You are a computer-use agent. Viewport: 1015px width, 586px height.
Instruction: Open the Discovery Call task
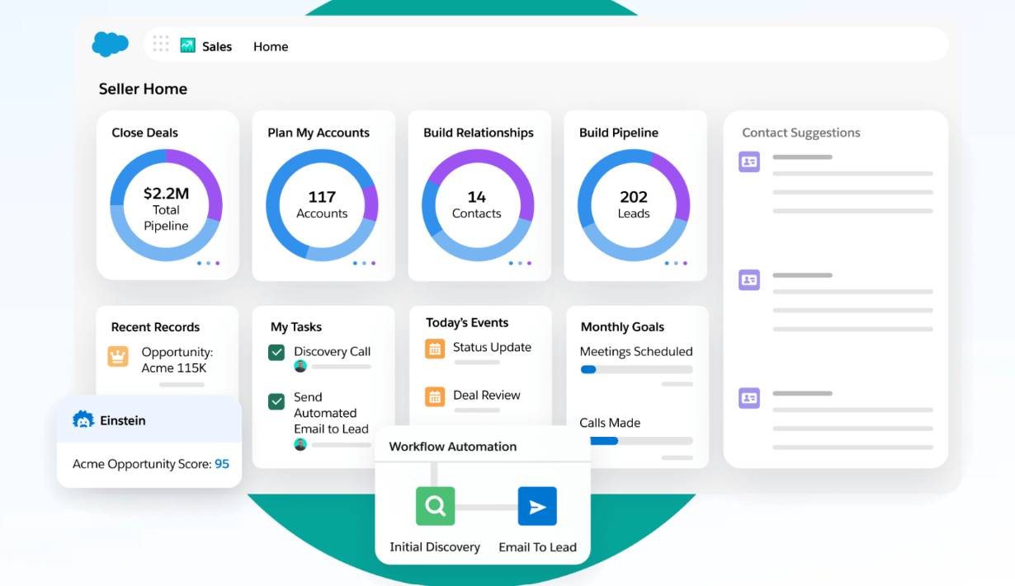333,351
